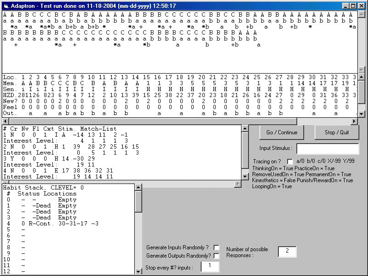Viewport: 368px width, 276px height.
Task: Click the '# Cr Nv Fl Cxt Stim. Match-List' header
Action: (60, 129)
